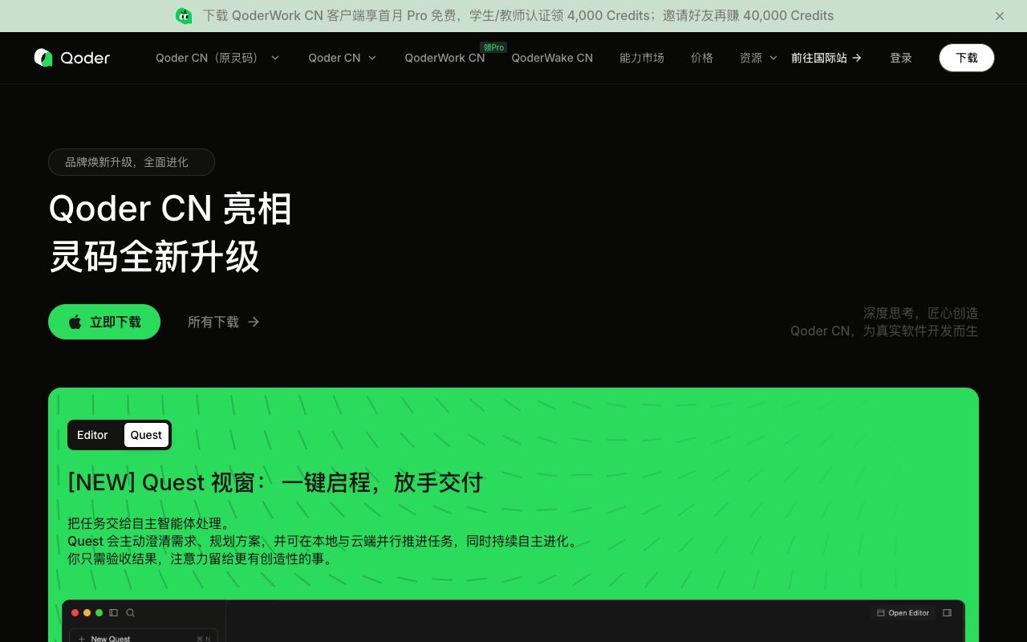Click the sidebar toggle icon in Quest window
Viewport: 1027px width, 642px height.
coord(114,613)
